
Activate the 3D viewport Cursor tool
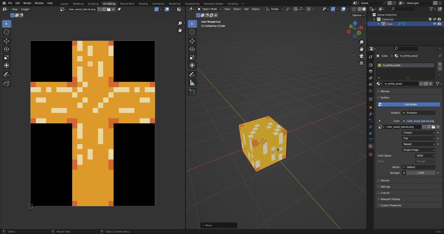192,32
